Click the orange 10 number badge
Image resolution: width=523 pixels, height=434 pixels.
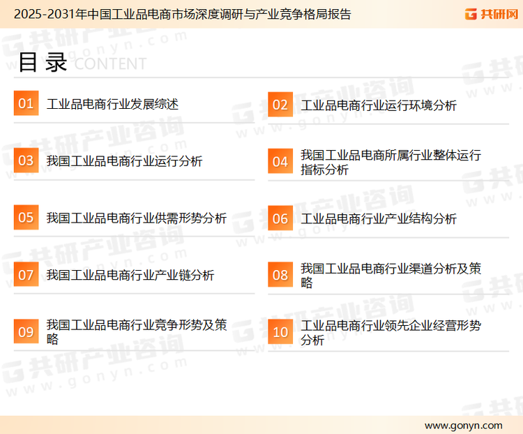280,332
